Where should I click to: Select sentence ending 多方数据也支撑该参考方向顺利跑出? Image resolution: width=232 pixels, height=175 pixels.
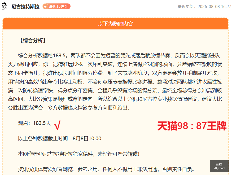tap(89, 108)
